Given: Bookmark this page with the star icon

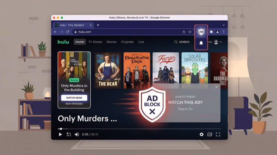Looking at the screenshot, I should click(x=190, y=32).
